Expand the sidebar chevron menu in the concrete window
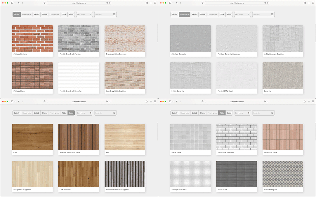 click(173, 3)
